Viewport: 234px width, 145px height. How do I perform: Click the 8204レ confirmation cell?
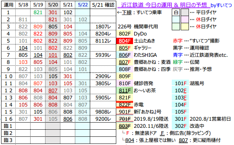point(103,34)
